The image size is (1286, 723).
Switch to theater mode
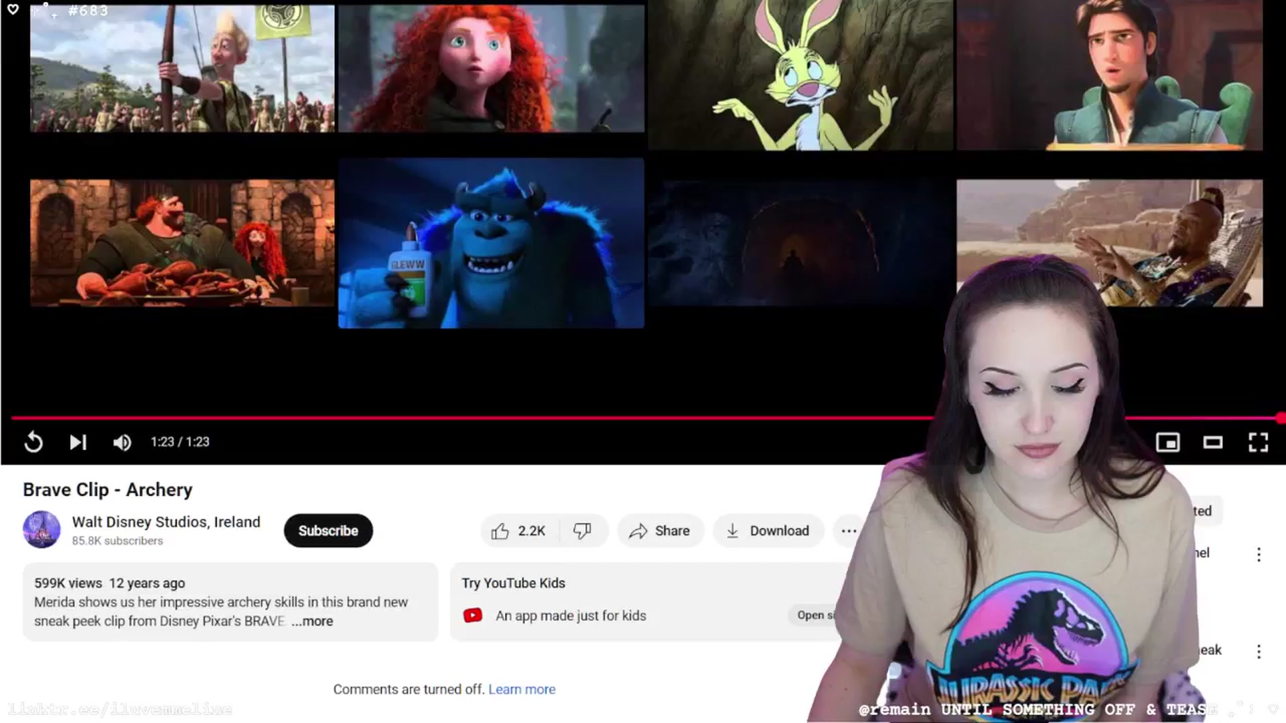coord(1213,443)
